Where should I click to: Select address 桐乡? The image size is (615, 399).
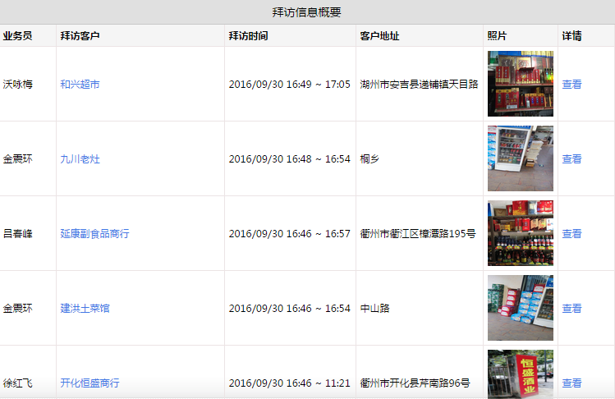369,159
